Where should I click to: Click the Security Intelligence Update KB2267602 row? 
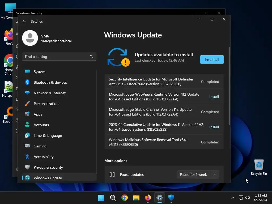click(x=164, y=82)
